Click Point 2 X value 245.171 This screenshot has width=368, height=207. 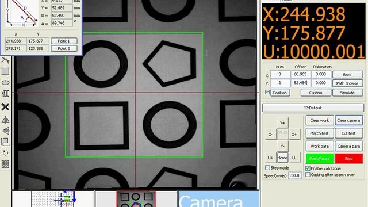click(16, 48)
